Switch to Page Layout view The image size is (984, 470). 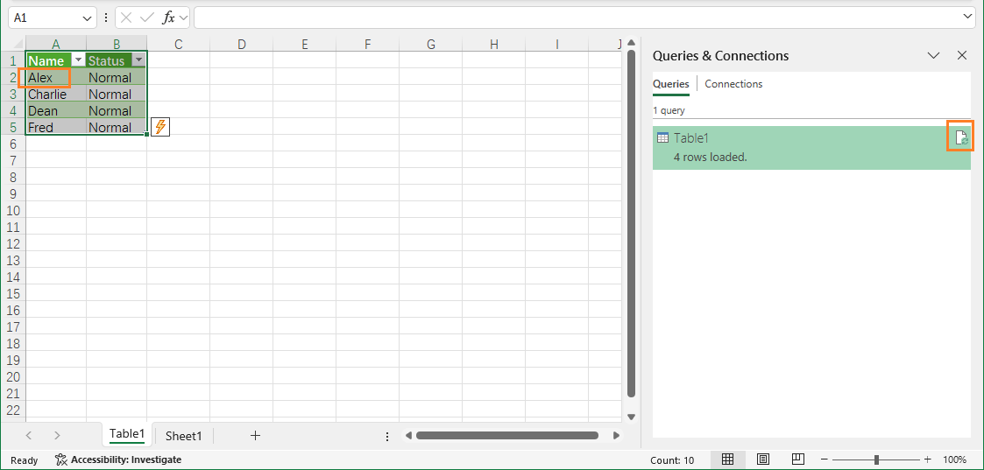click(x=763, y=459)
